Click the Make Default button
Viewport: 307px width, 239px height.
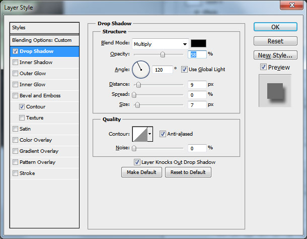[141, 172]
